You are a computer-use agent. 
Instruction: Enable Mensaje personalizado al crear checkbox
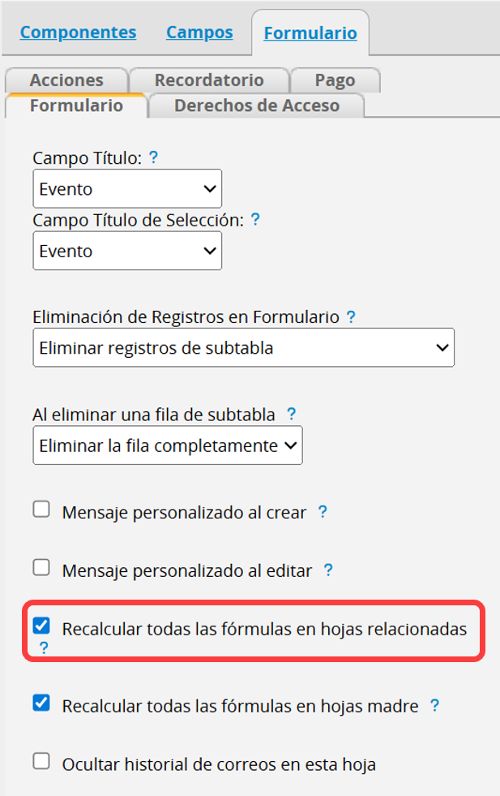[41, 510]
